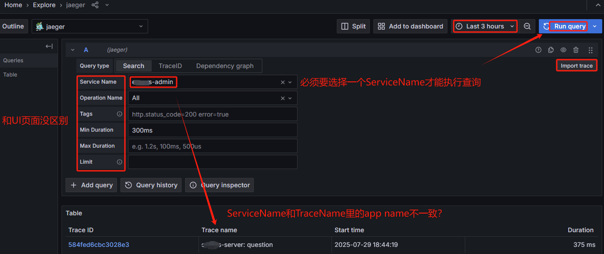The image size is (604, 254).
Task: Select Queries in the outline
Action: point(13,60)
